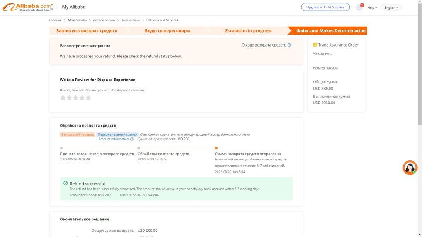
Task: Select the third rating star
Action: click(75, 98)
